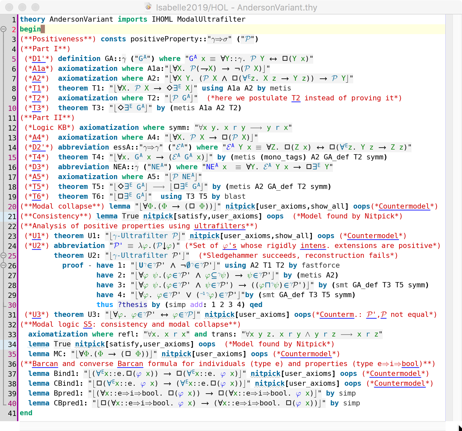
Task: Click the underlined word 'ultrafilters' on line 22
Action: [x=220, y=226]
